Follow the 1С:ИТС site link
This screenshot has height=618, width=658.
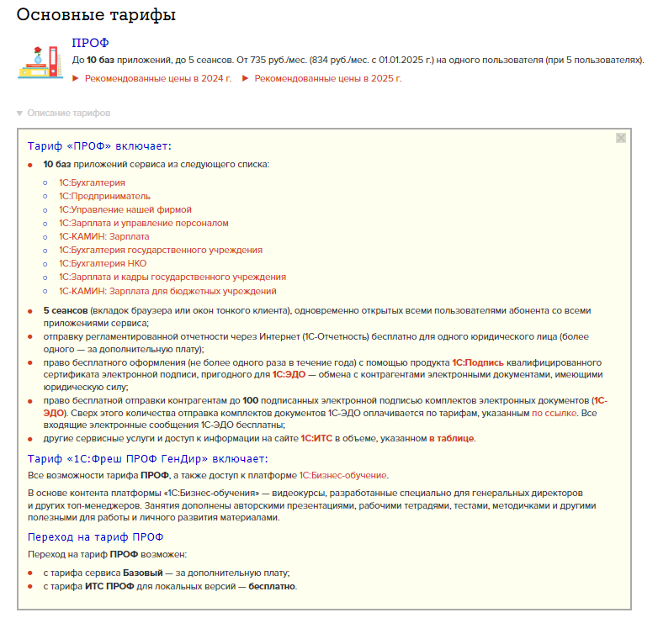[316, 438]
